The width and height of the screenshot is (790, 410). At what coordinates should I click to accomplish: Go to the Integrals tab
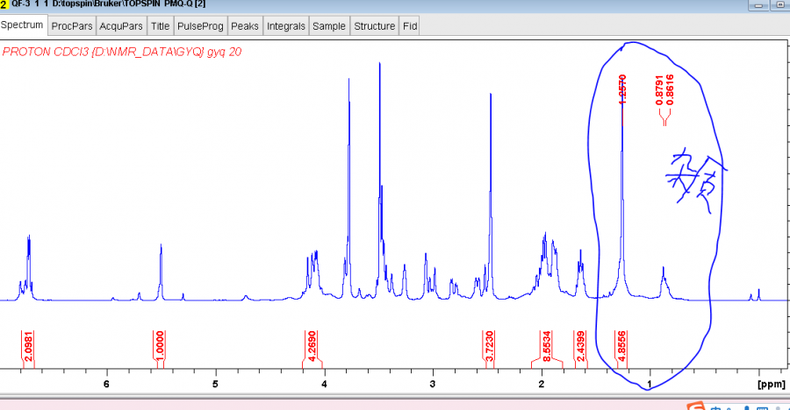point(285,26)
